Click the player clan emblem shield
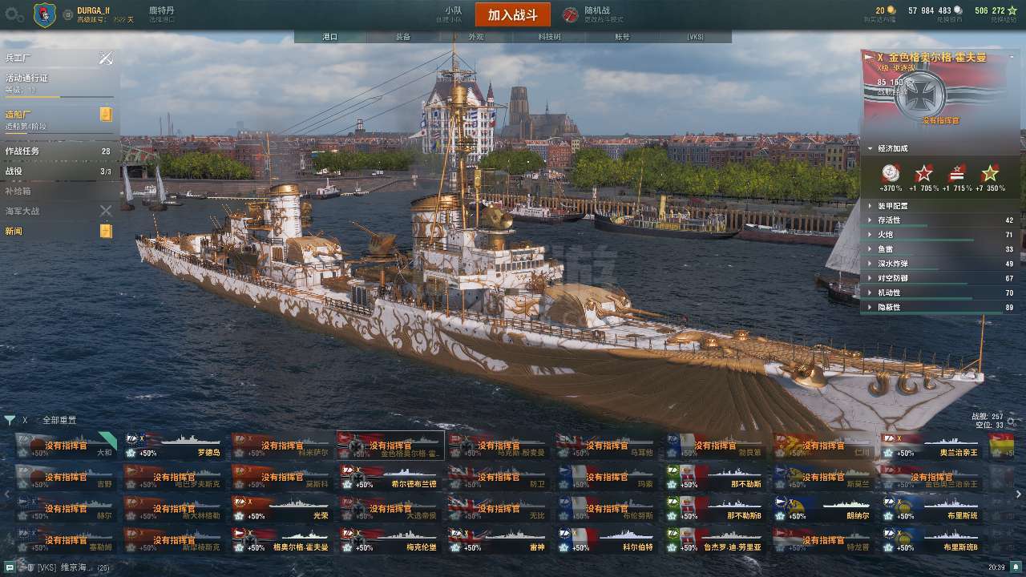Image resolution: width=1026 pixels, height=577 pixels. pyautogui.click(x=45, y=15)
